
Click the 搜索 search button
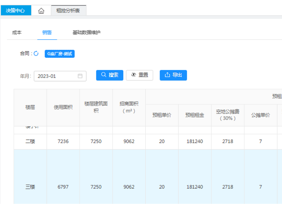pyautogui.click(x=110, y=75)
